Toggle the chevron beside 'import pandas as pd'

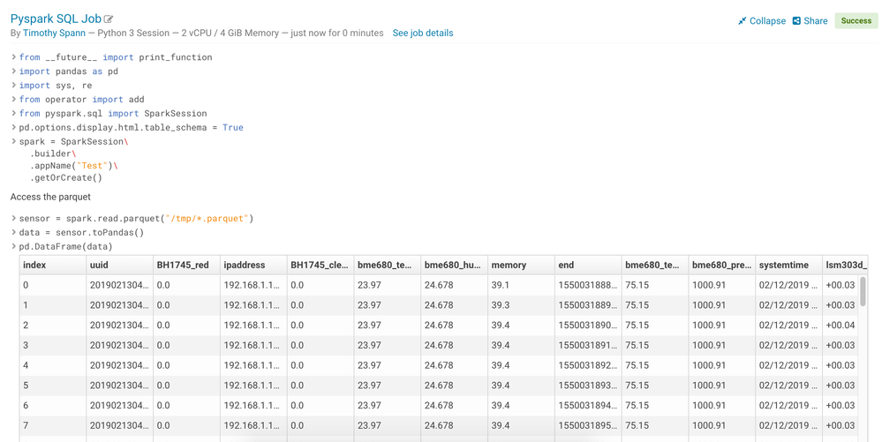click(x=14, y=71)
